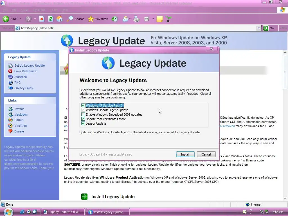This screenshot has width=288, height=216.
Task: Open the Mail button dropdown arrow
Action: click(130, 19)
